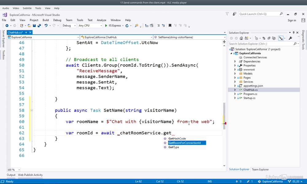Click the pending changes pencil in the status bar
This screenshot has height=184, width=307.
pos(248,182)
